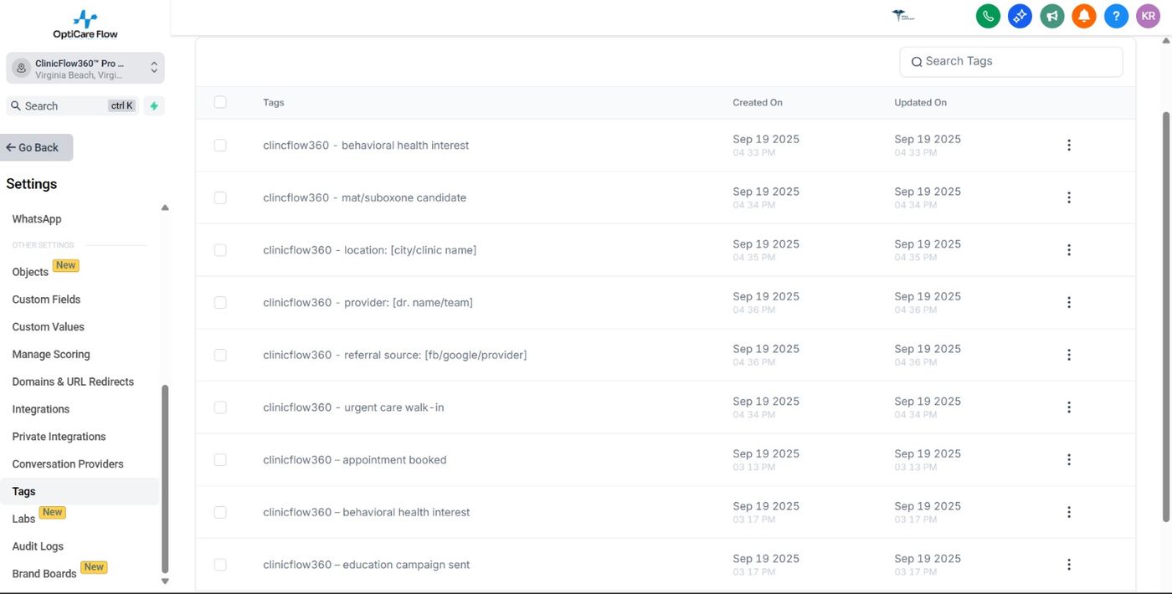Open options for urgent care walk-in tag
The width and height of the screenshot is (1172, 594).
pos(1069,407)
